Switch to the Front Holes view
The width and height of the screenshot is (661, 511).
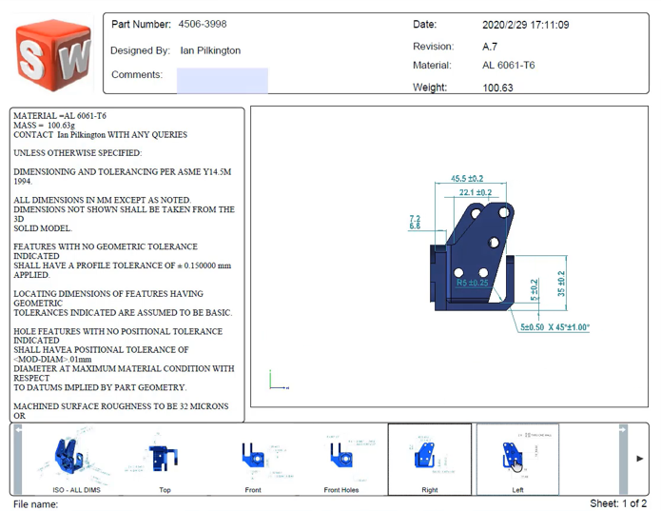[341, 460]
